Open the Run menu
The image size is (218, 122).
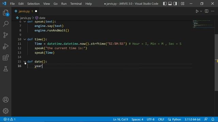pos(64,4)
